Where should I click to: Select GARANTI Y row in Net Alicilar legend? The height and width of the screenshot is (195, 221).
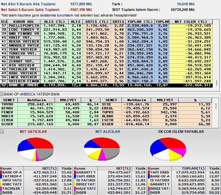click(110, 173)
